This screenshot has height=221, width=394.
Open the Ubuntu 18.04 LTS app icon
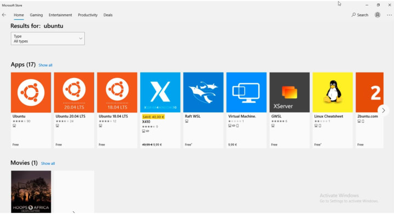tap(117, 92)
